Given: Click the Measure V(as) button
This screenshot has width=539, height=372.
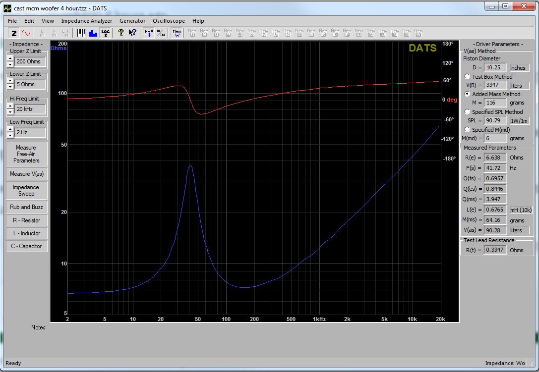Looking at the screenshot, I should point(26,174).
